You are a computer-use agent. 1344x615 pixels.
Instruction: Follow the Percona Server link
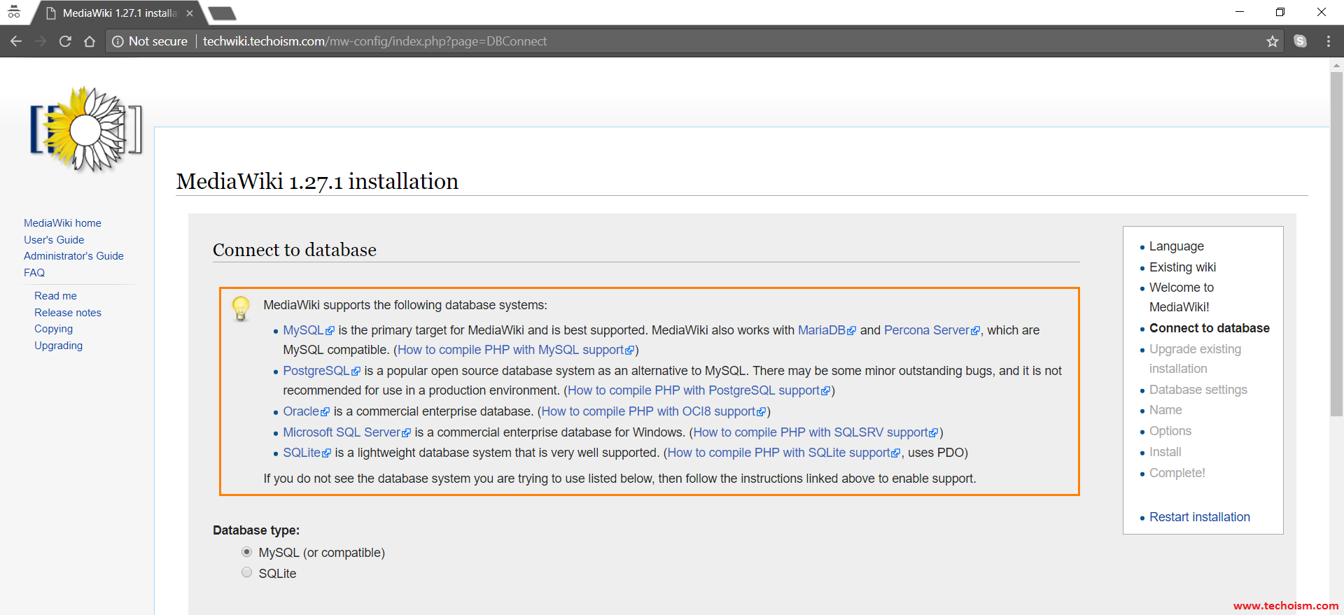pyautogui.click(x=932, y=330)
